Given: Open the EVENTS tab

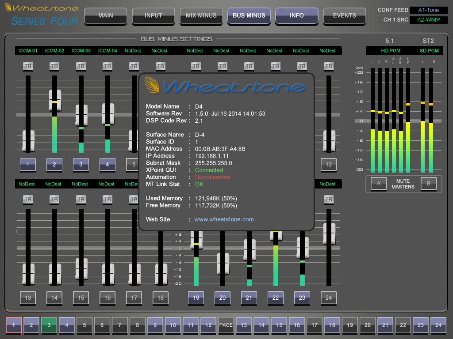Looking at the screenshot, I should point(344,15).
